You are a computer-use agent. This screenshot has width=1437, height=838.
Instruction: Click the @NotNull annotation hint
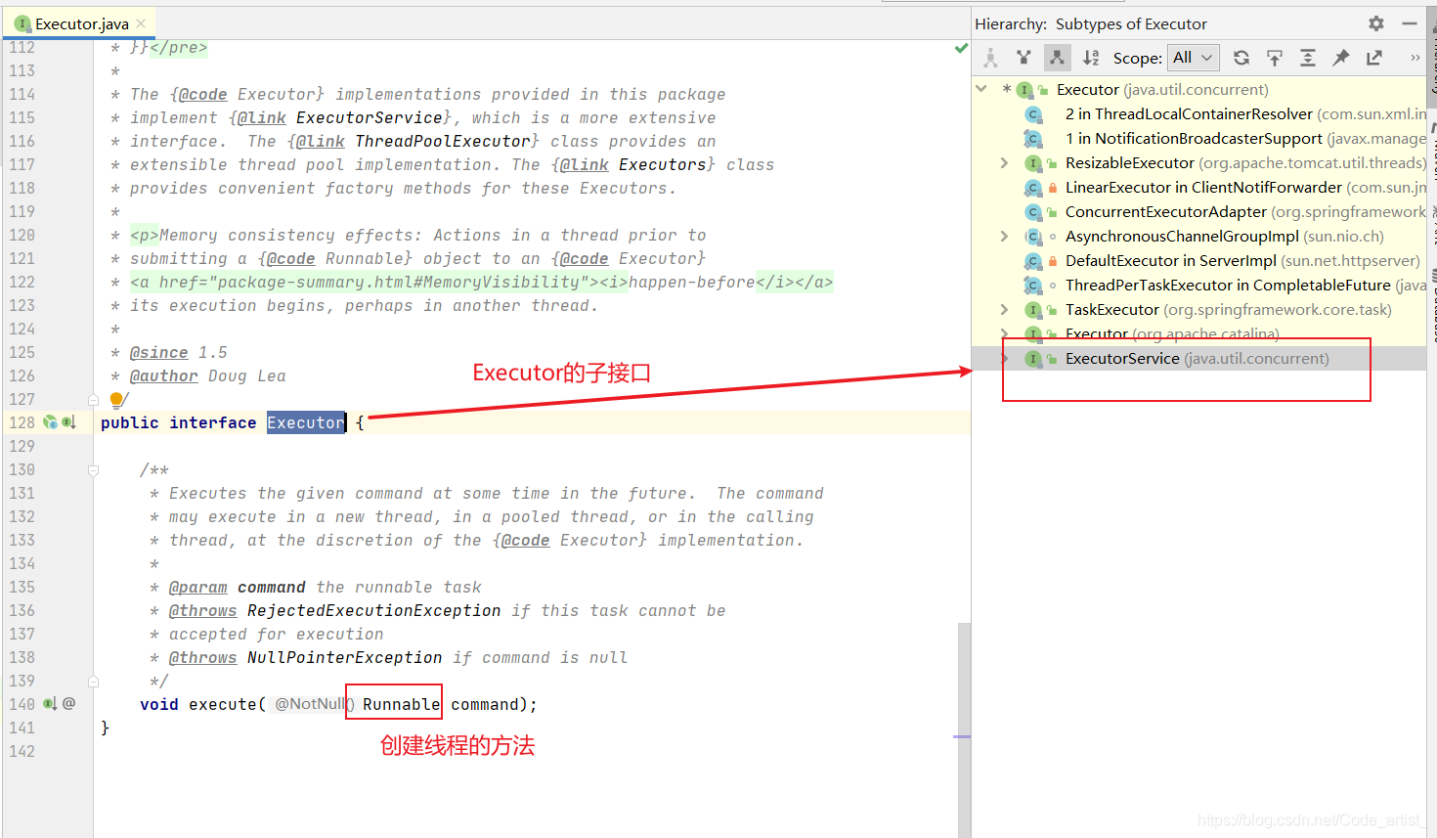[312, 704]
